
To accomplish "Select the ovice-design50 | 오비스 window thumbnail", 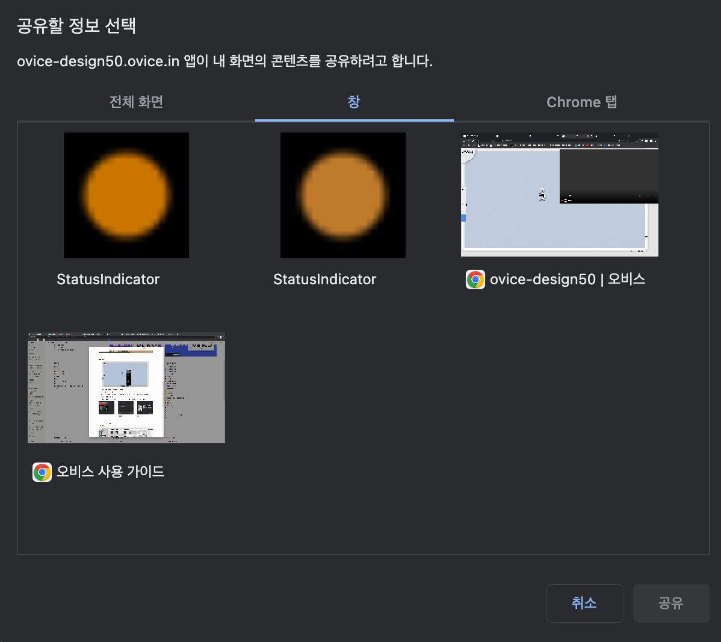I will click(x=560, y=194).
